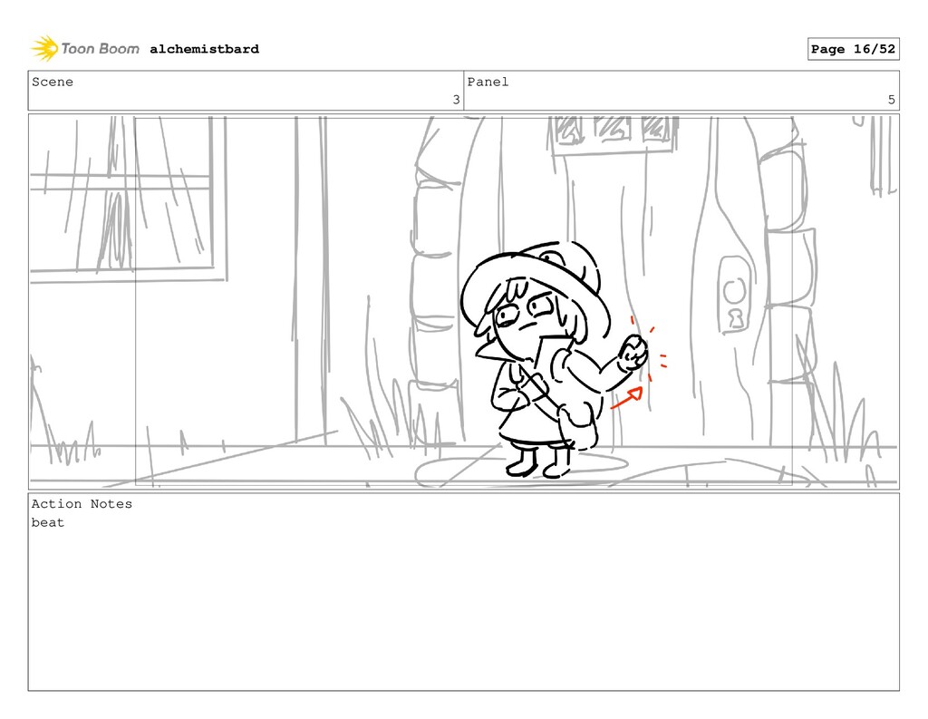
Task: Click the scene number 3
Action: point(457,100)
